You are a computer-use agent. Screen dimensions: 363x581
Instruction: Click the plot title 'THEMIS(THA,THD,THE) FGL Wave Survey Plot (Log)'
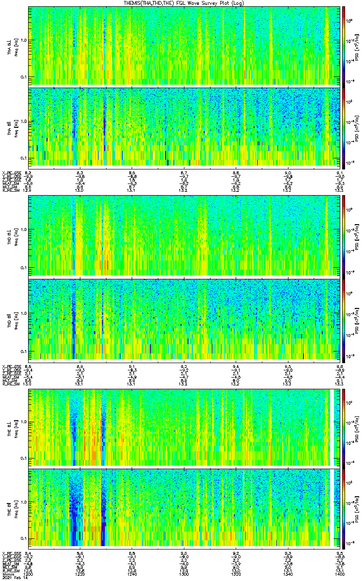pyautogui.click(x=183, y=3)
